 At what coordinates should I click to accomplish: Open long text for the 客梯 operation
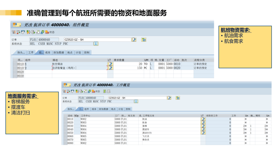(x=203, y=126)
